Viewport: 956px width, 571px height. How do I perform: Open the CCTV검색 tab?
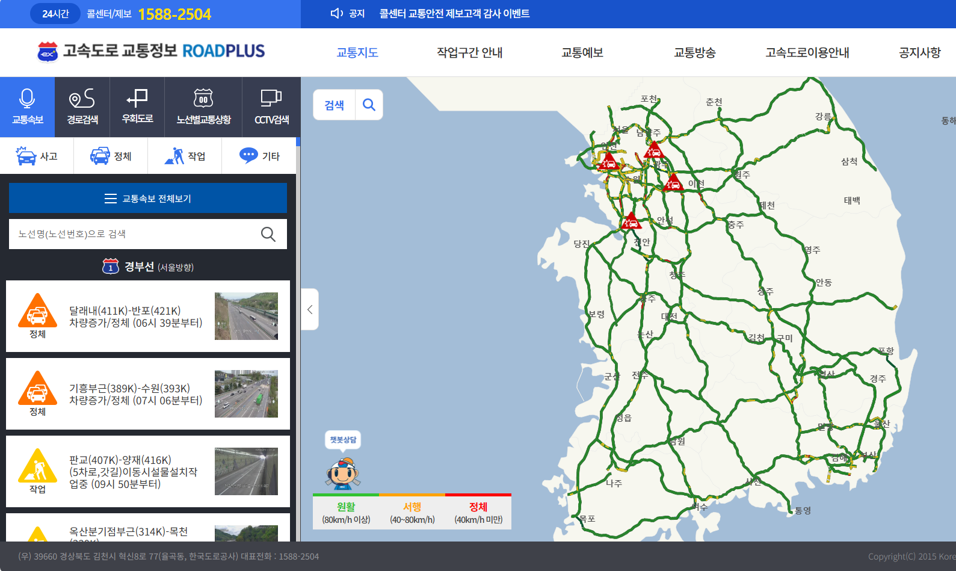[x=271, y=107]
